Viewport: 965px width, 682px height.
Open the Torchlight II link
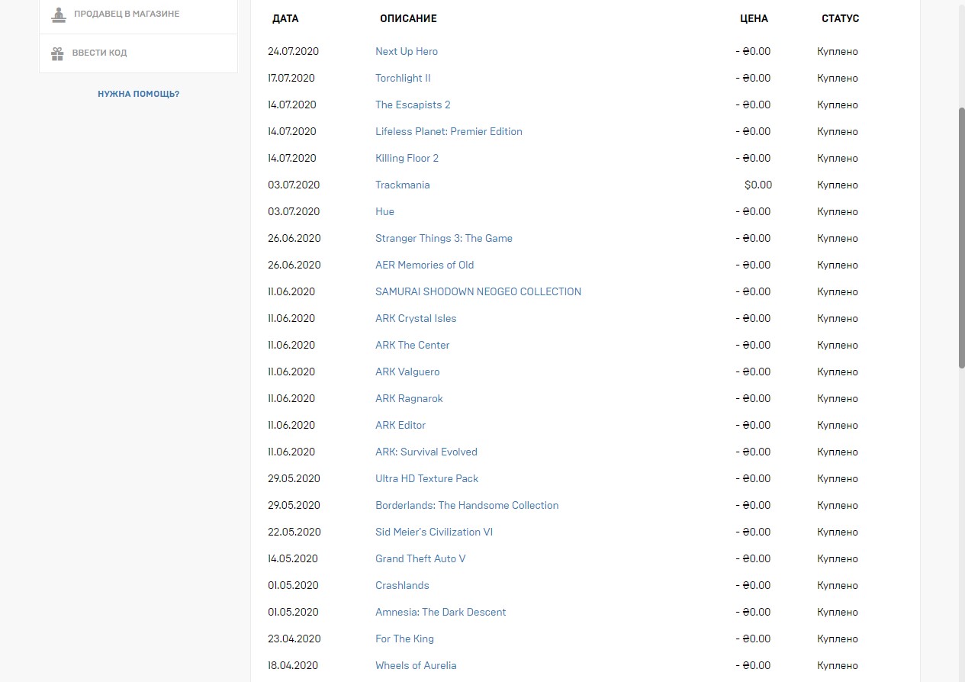click(403, 78)
